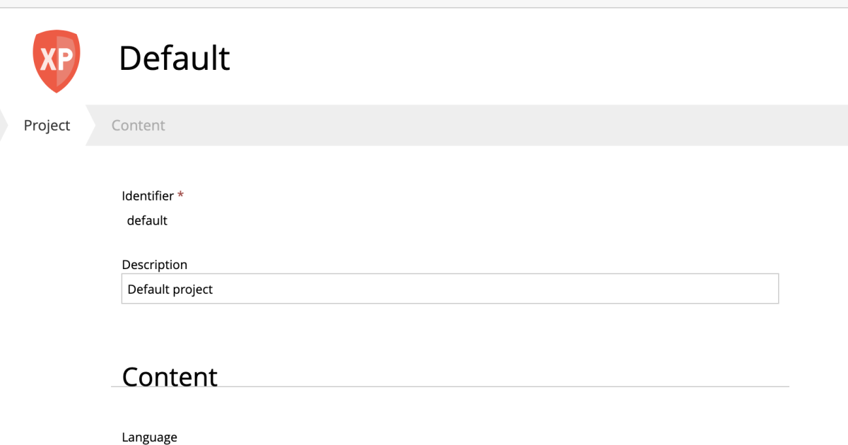Click the required-field asterisk next to Identifier
The width and height of the screenshot is (848, 445).
[179, 195]
